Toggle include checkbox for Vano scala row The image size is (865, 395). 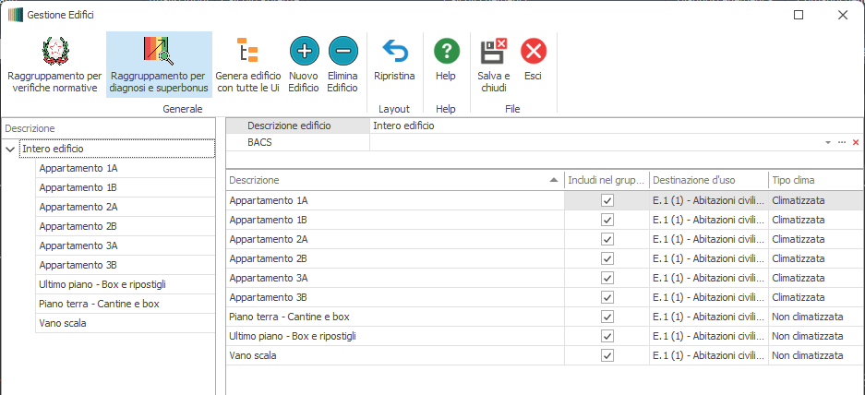(x=607, y=355)
